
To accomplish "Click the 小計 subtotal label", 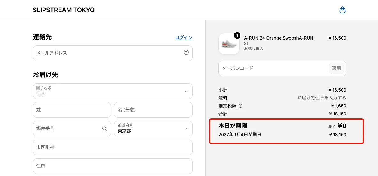I will coord(223,90).
